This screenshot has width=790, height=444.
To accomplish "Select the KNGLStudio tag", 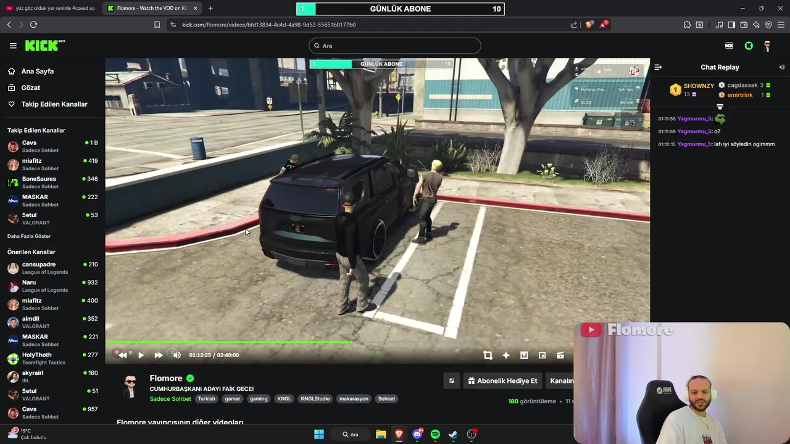I will point(315,398).
